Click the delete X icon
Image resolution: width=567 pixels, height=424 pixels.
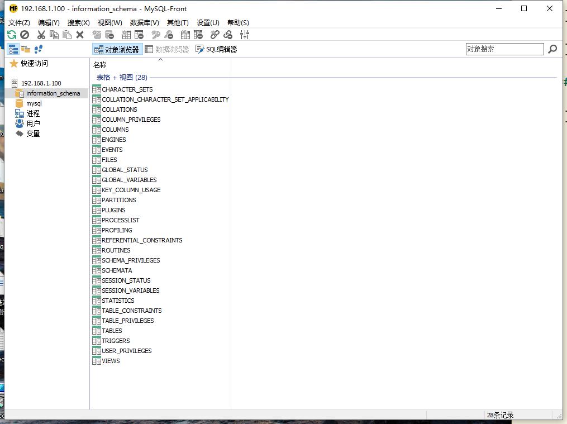tap(80, 35)
